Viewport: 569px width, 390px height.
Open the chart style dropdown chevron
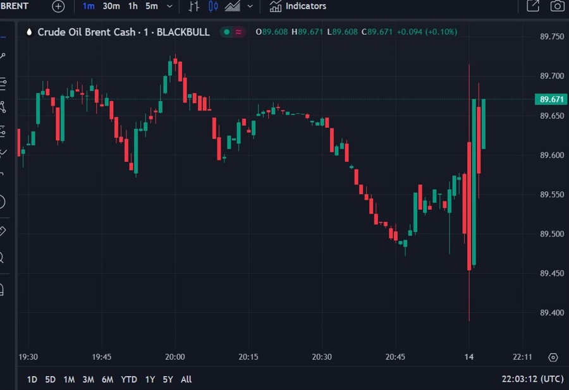pyautogui.click(x=250, y=6)
